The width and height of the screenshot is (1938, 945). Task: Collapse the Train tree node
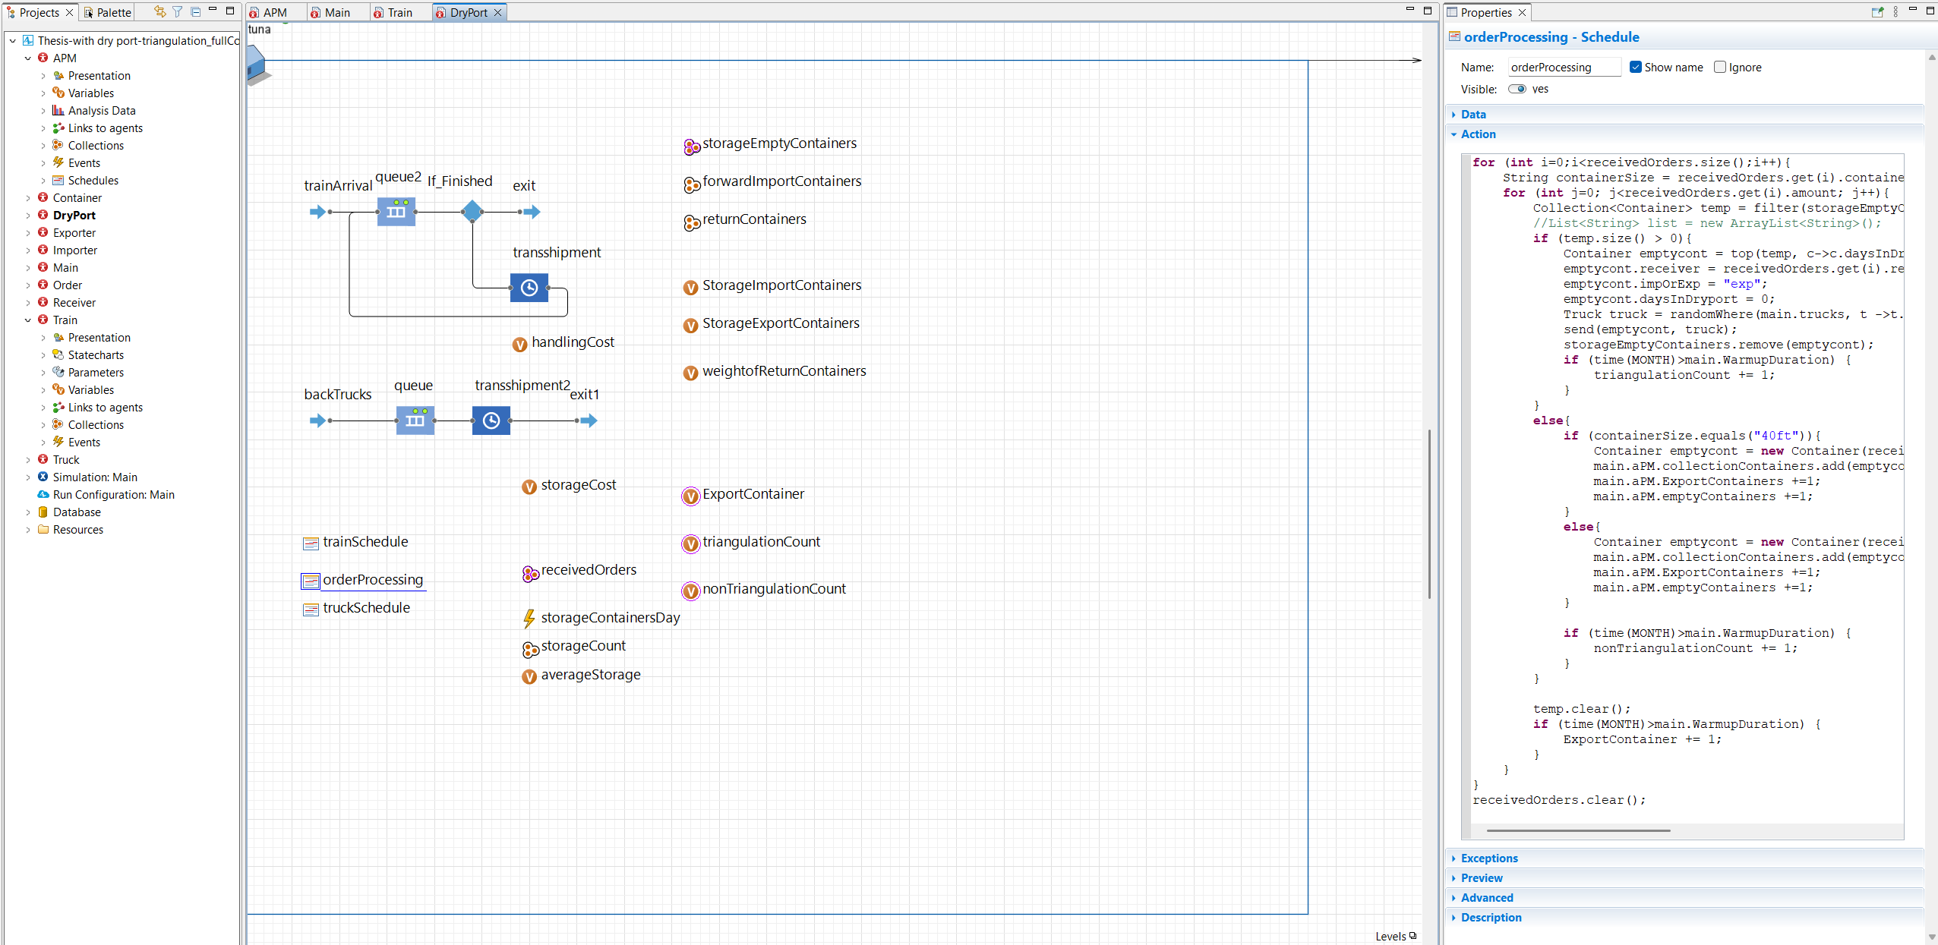pos(29,320)
